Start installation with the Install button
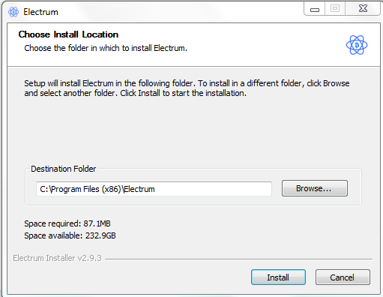 tap(278, 277)
